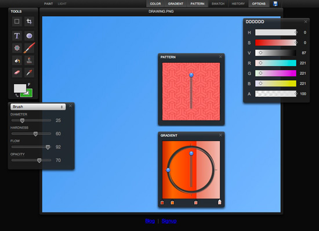
Task: Click the Light theme label
Action: [x=62, y=3]
